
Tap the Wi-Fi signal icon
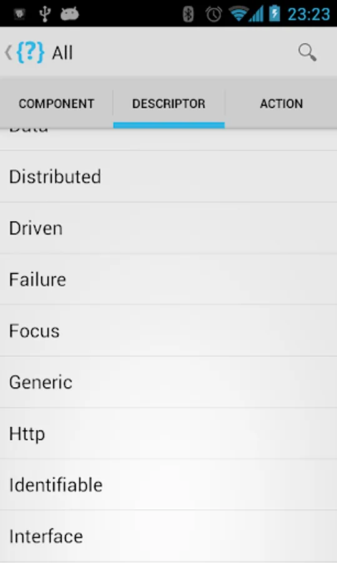tap(238, 14)
